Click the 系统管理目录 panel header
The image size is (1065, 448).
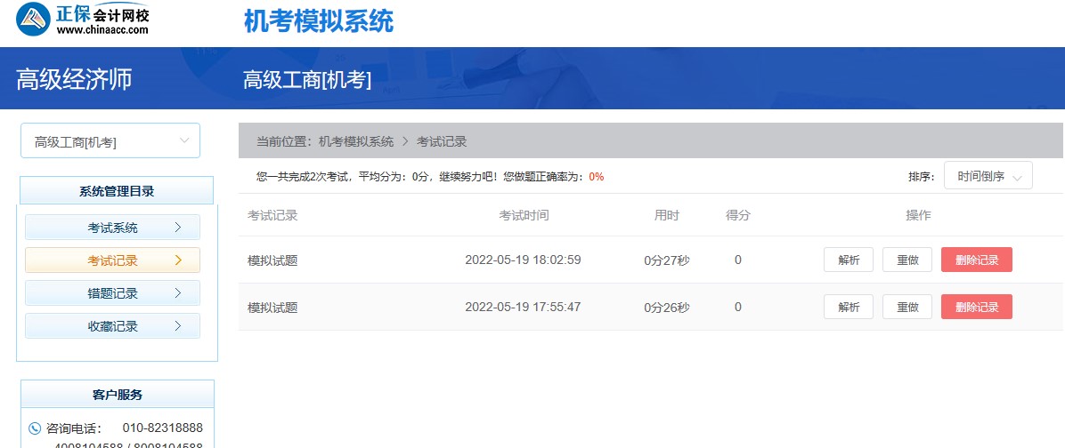coord(117,191)
